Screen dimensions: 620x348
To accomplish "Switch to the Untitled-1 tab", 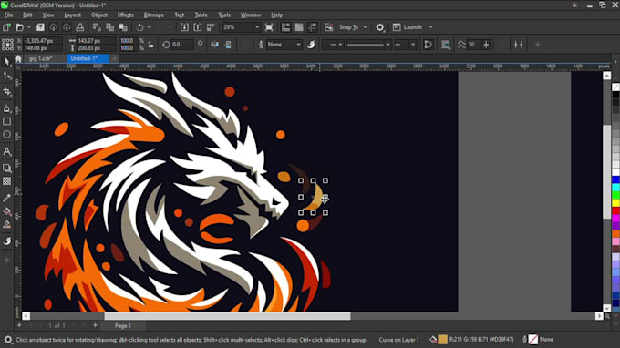I will coord(88,58).
